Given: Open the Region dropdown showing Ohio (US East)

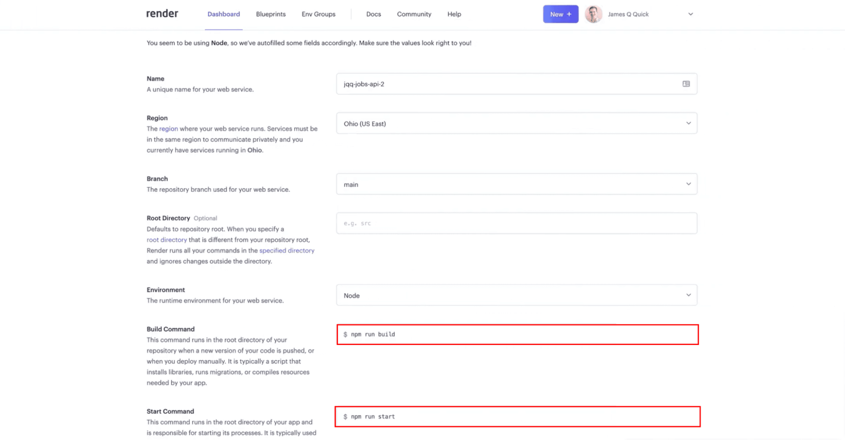Looking at the screenshot, I should coord(517,123).
